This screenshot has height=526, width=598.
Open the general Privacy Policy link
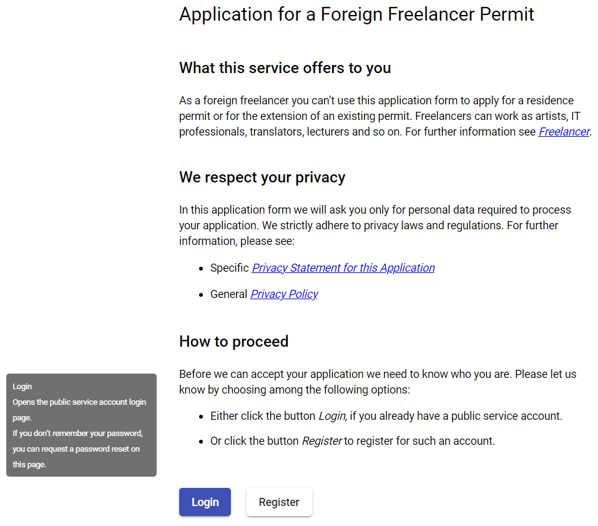284,294
